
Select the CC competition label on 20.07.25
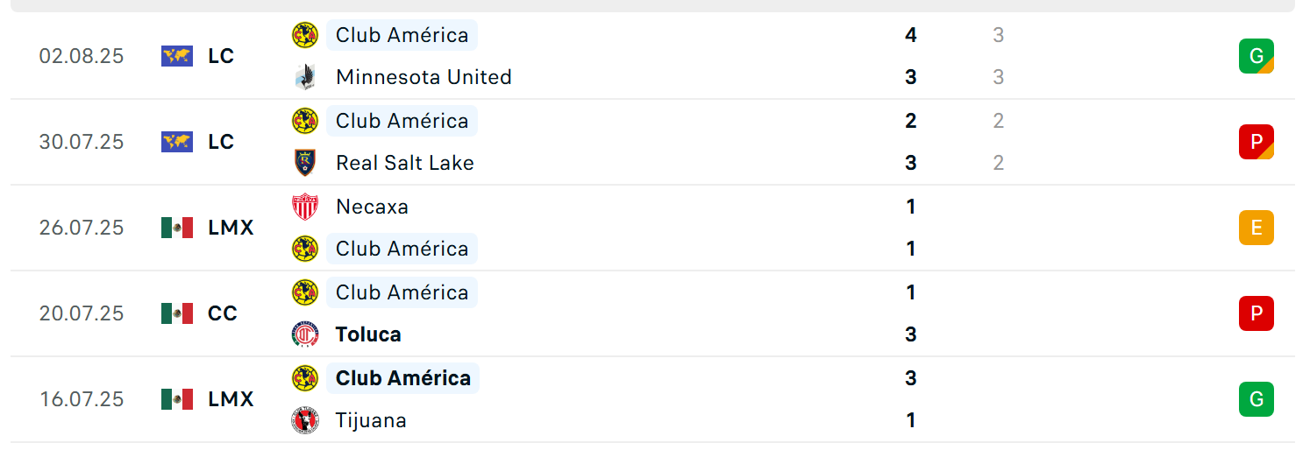(223, 313)
